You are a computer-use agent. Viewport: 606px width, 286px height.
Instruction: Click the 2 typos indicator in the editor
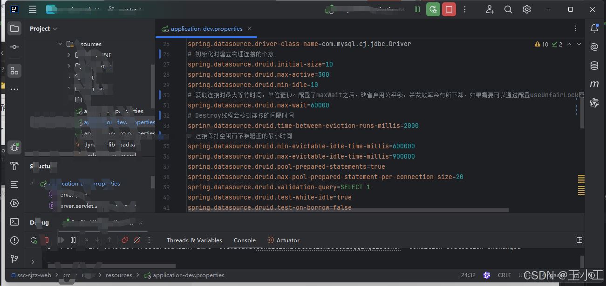[x=557, y=44]
